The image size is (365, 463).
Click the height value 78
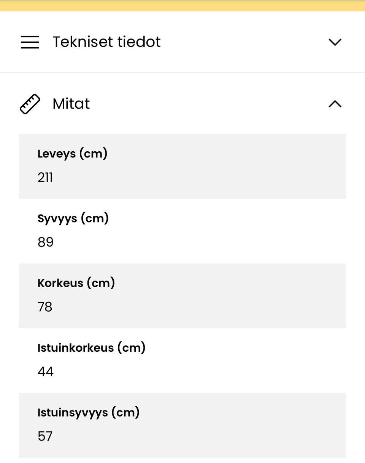(45, 307)
